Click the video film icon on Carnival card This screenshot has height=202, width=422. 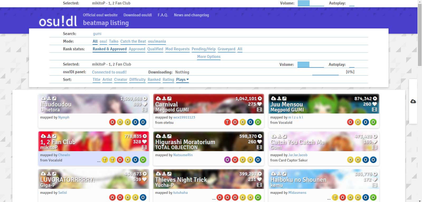coord(260,110)
